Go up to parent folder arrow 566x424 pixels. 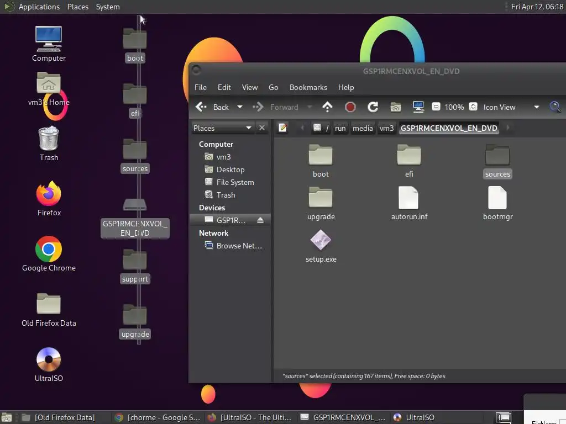(327, 107)
